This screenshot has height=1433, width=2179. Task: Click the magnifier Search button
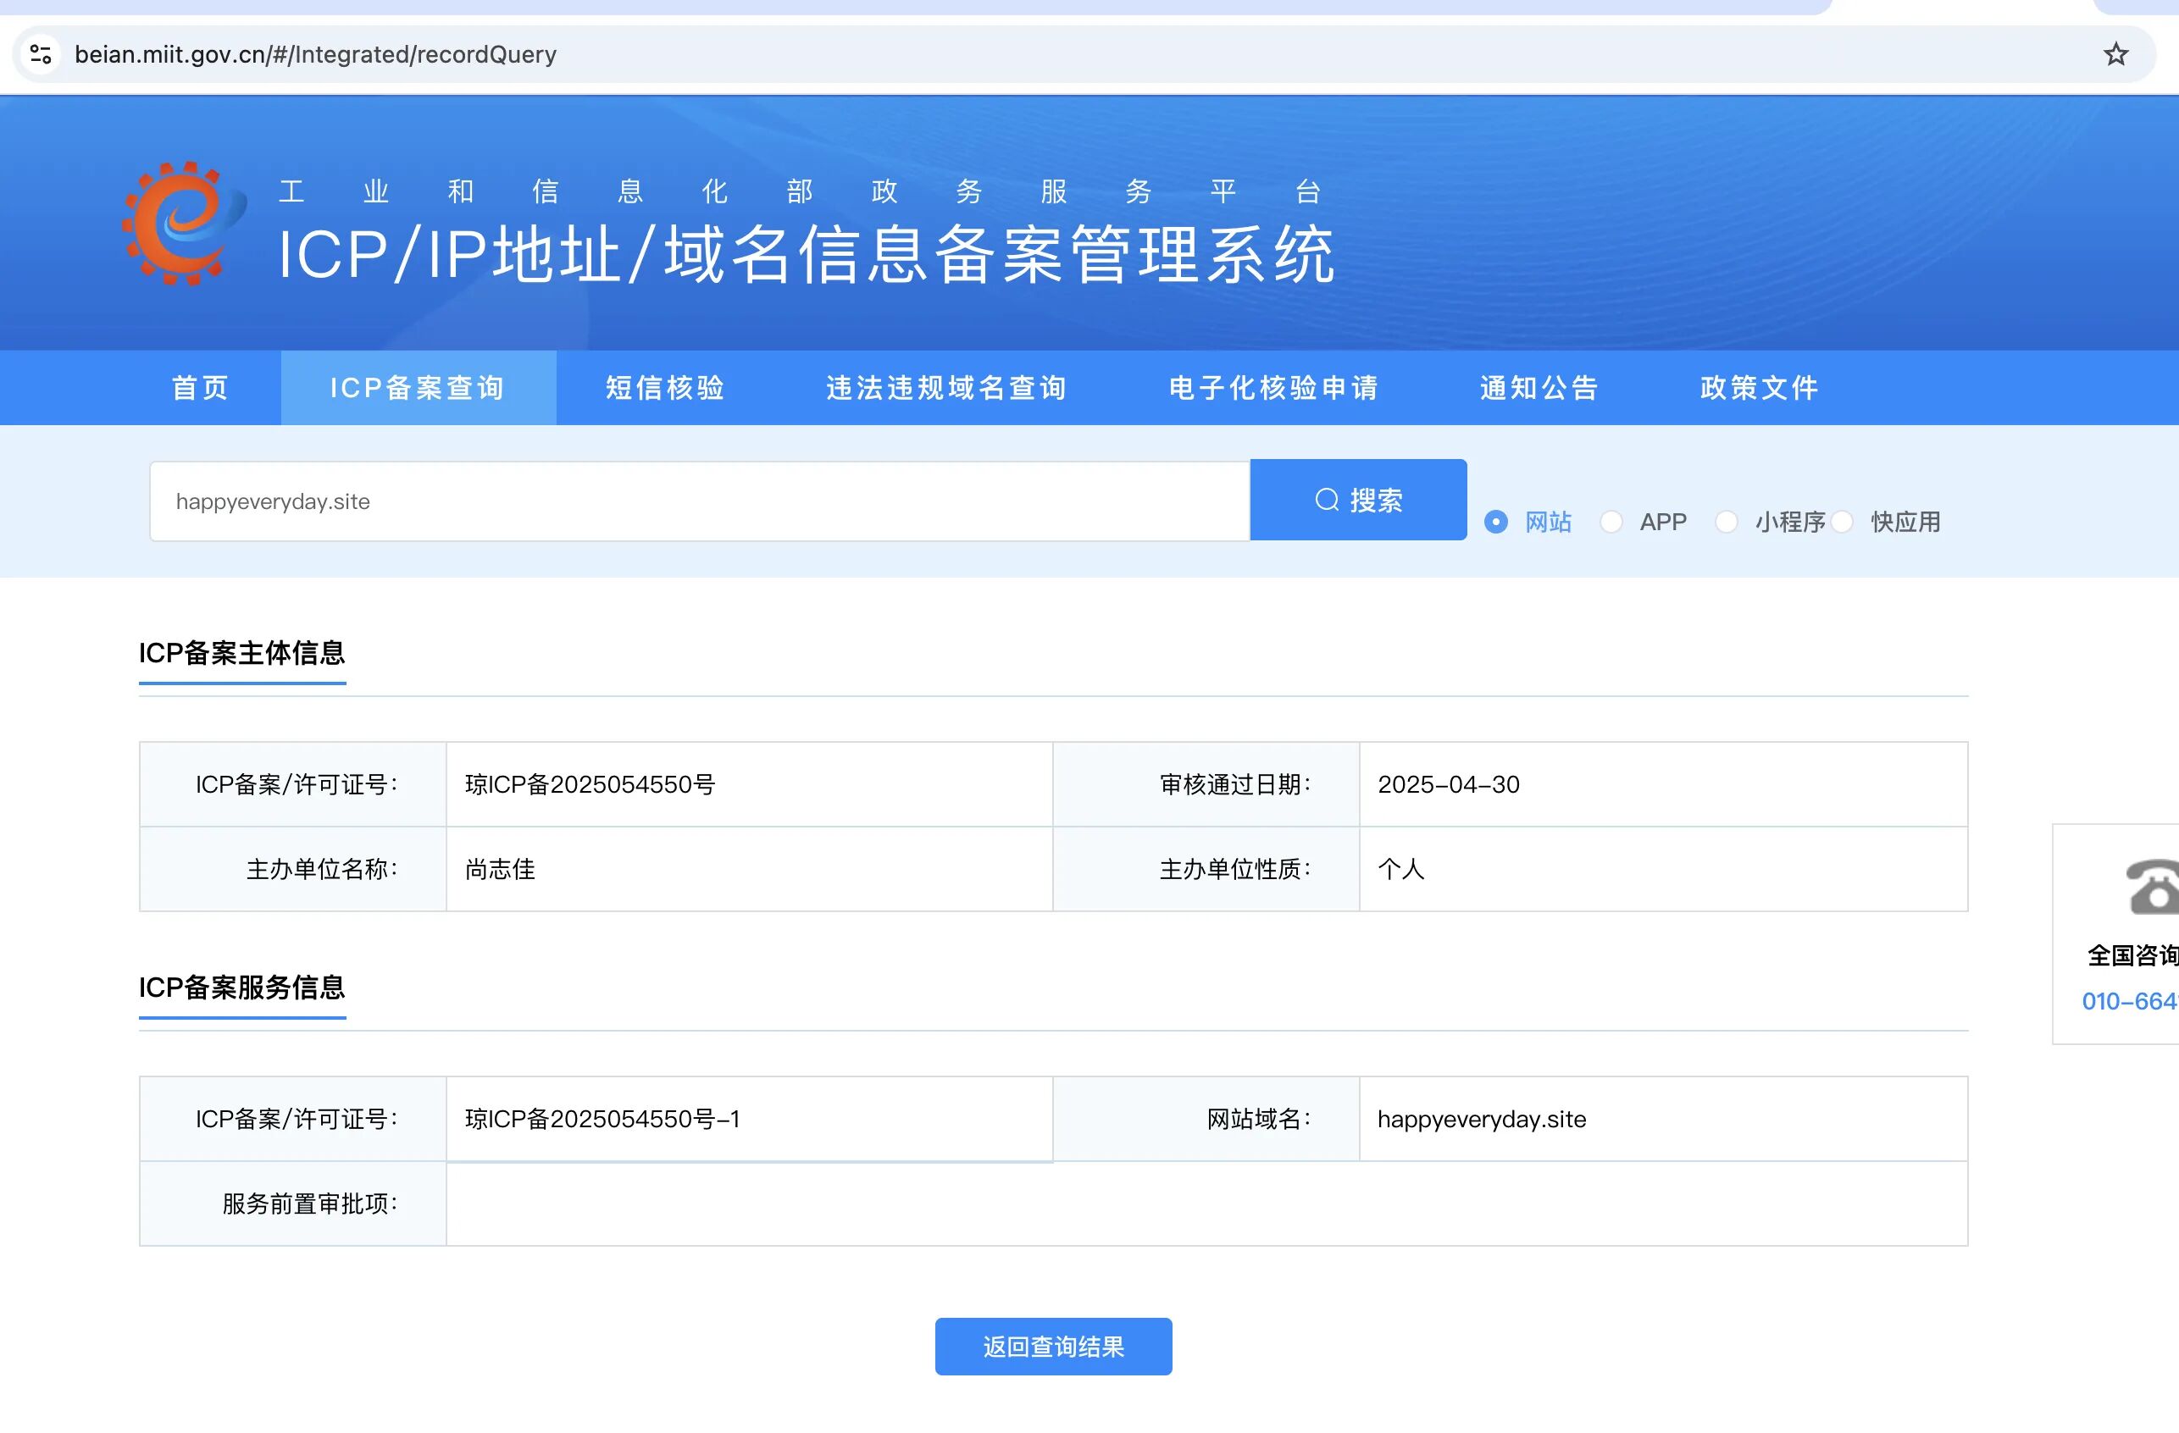(x=1358, y=500)
